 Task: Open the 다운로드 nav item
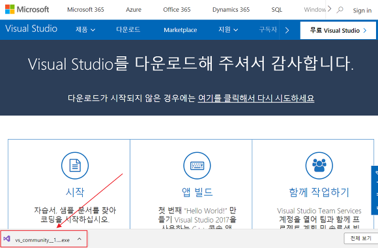point(128,30)
